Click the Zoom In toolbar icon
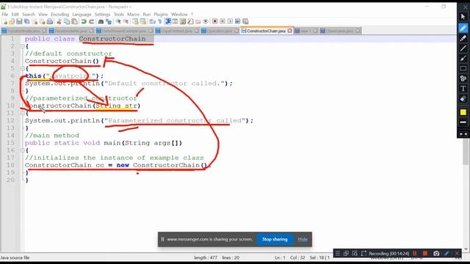The width and height of the screenshot is (470, 264). [x=118, y=21]
